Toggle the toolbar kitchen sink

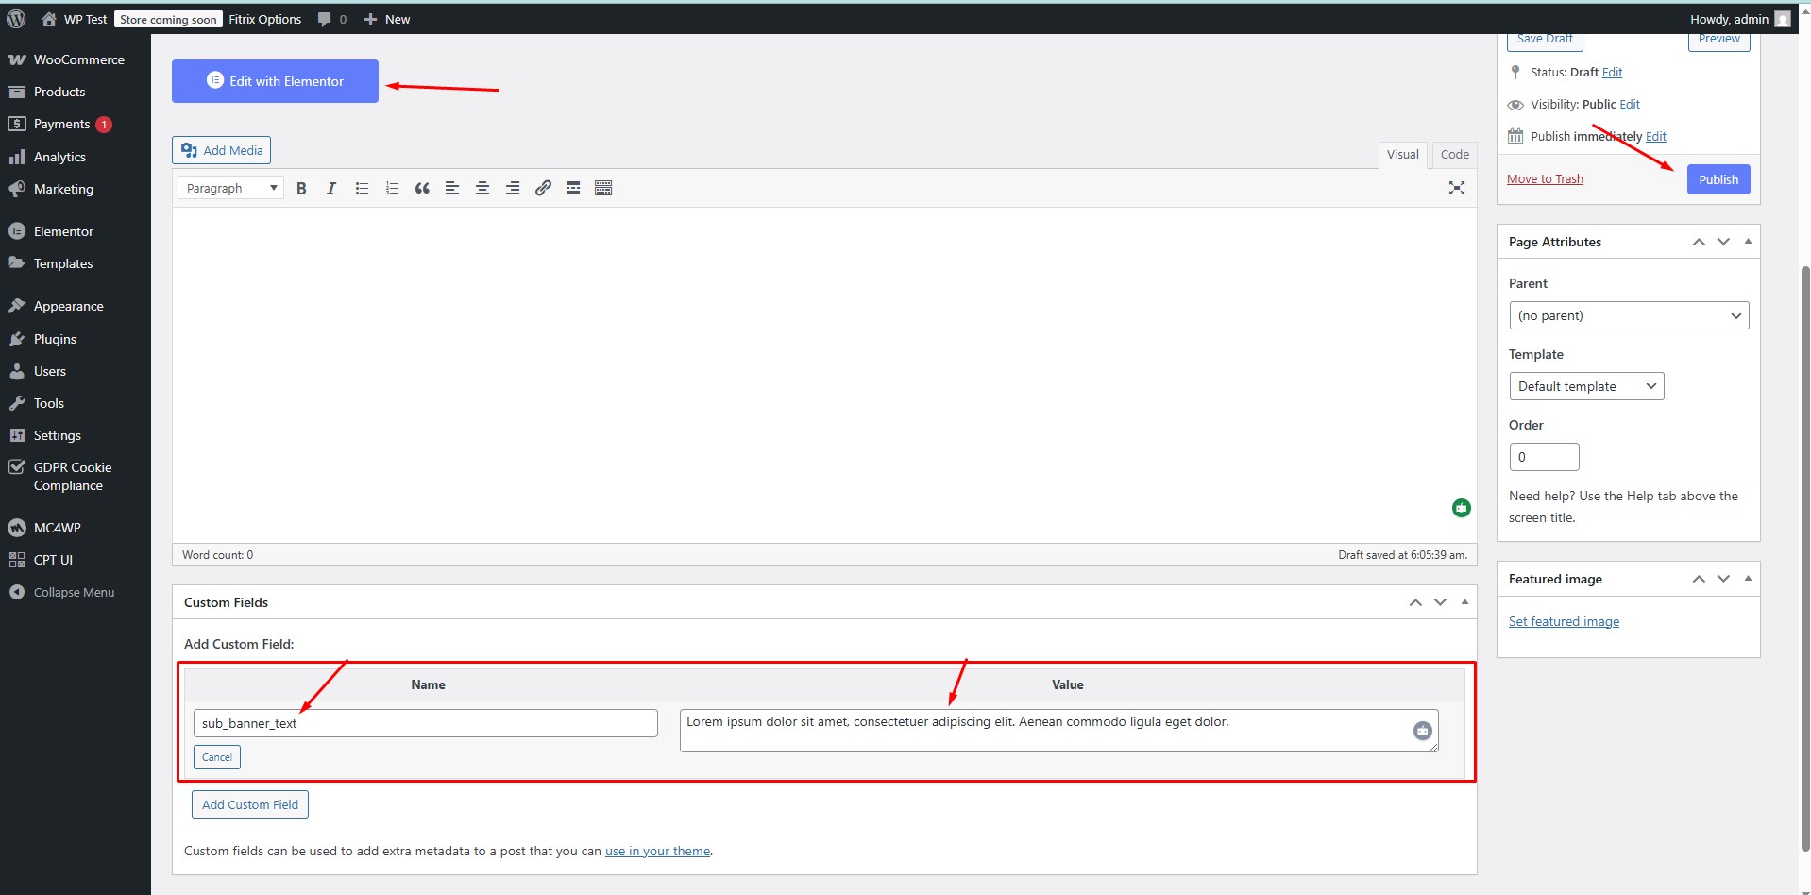pos(603,189)
